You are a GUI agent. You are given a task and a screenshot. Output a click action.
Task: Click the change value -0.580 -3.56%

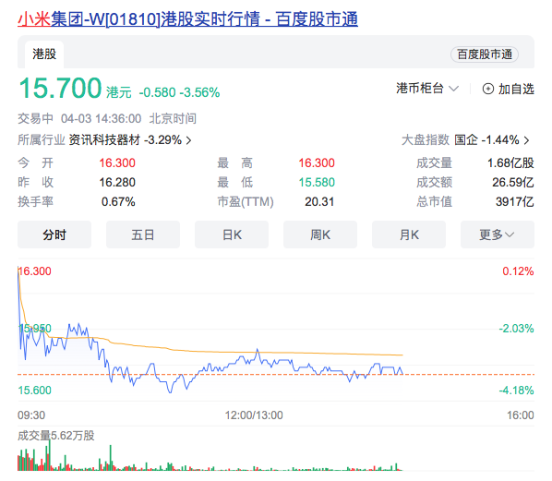point(179,92)
